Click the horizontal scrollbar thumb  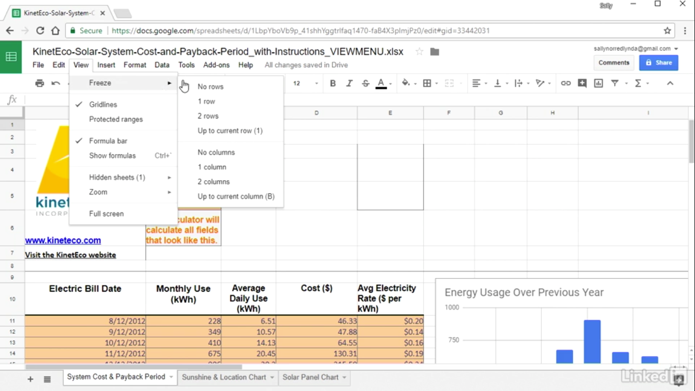click(x=134, y=367)
